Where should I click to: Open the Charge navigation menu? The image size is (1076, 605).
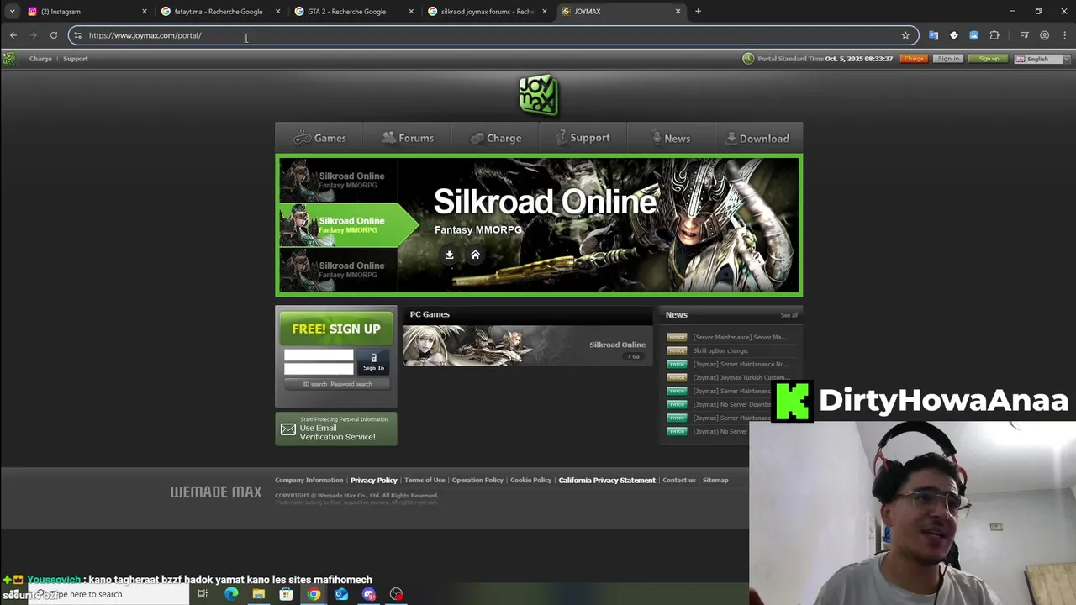(496, 138)
